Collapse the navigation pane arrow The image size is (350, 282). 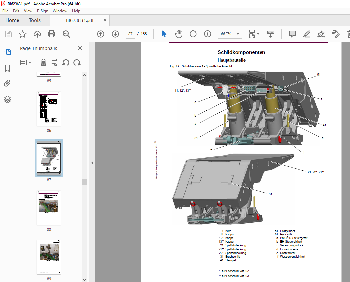tap(92, 163)
